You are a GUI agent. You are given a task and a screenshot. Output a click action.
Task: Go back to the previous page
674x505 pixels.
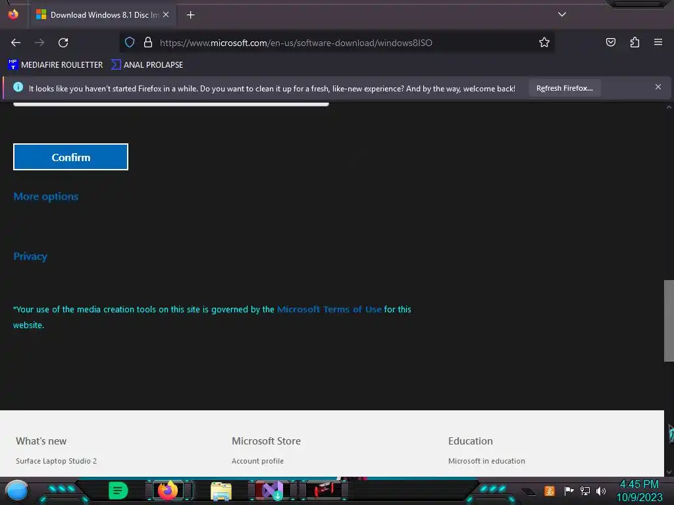[x=16, y=43]
